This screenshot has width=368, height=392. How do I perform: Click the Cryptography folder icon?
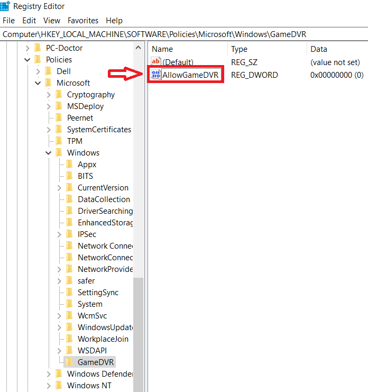coord(59,95)
